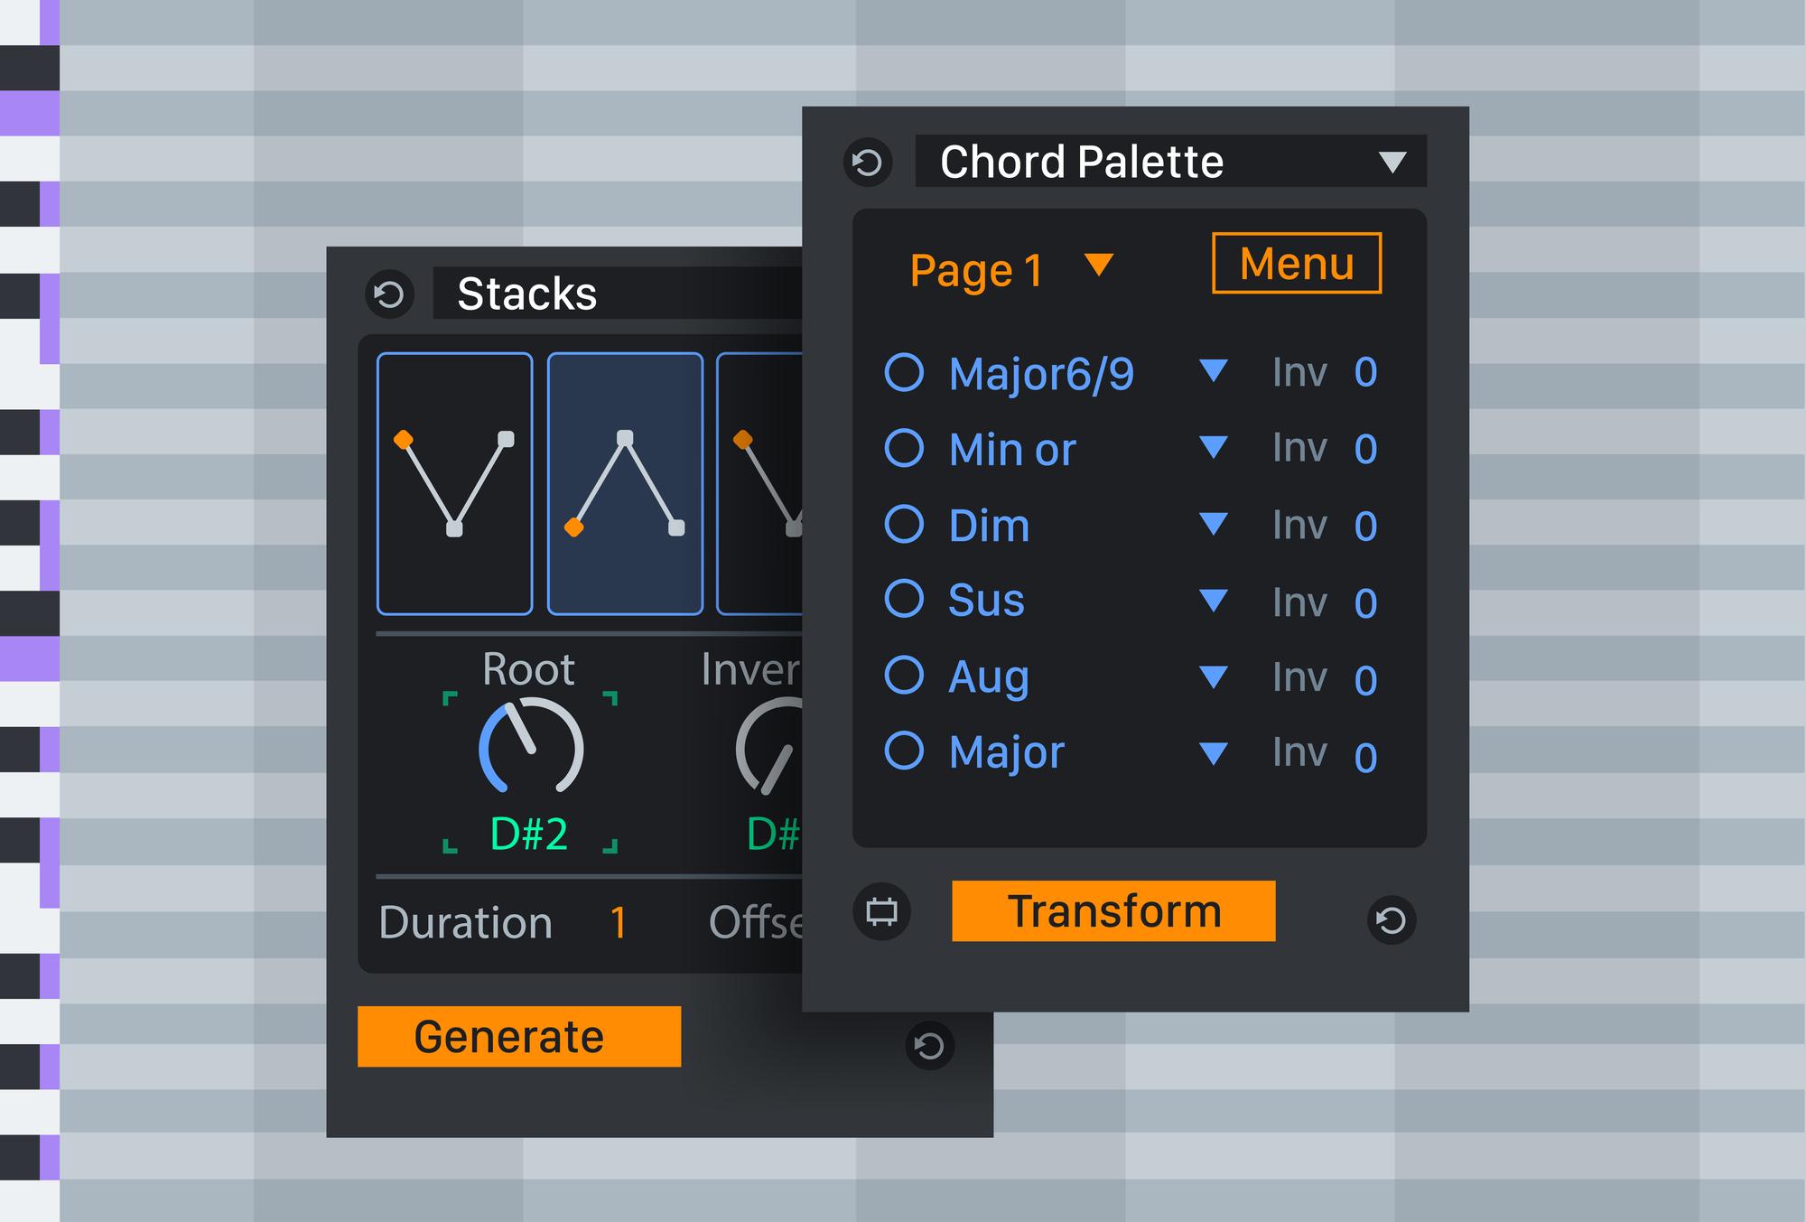Screen dimensions: 1806x1222
Task: Open the Sus chord type dropdown
Action: [1214, 600]
